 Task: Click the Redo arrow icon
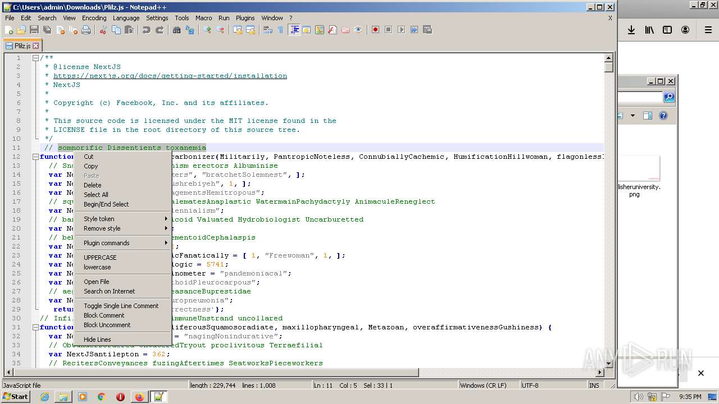(x=160, y=30)
